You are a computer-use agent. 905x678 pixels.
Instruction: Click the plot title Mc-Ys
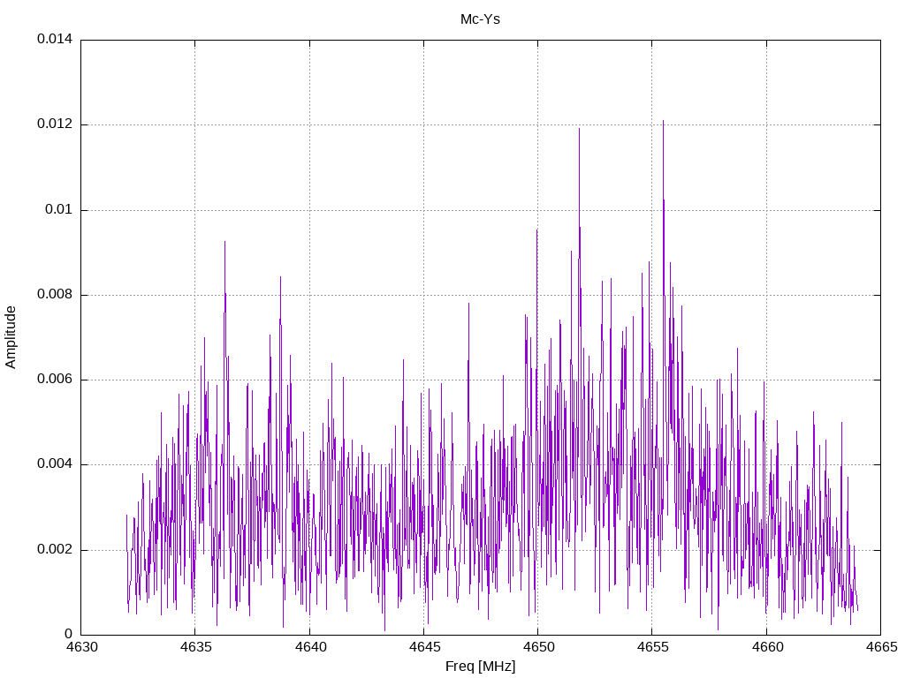(480, 19)
